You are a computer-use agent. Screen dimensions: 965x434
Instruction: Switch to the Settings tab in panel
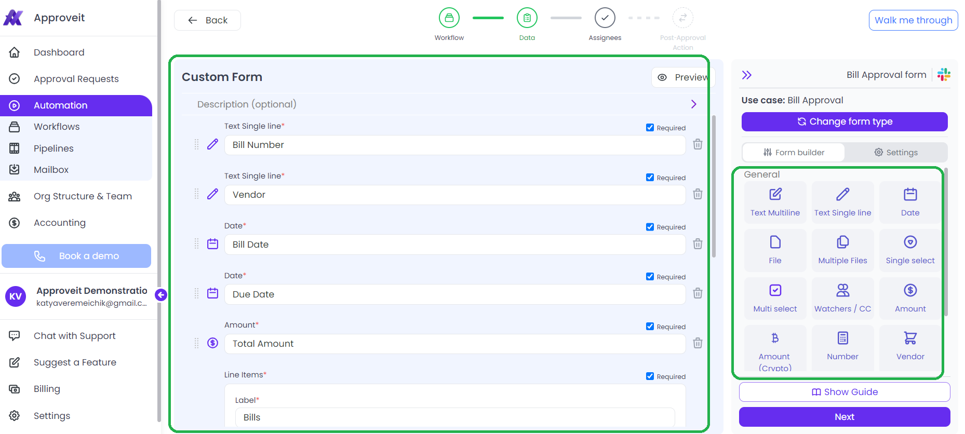coord(896,153)
